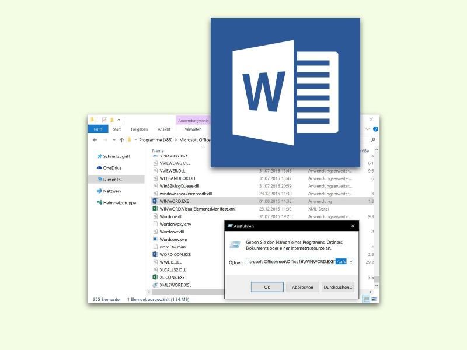Select the file Wordcnv.dll
Viewport: 467px width, 350px height.
click(x=170, y=216)
